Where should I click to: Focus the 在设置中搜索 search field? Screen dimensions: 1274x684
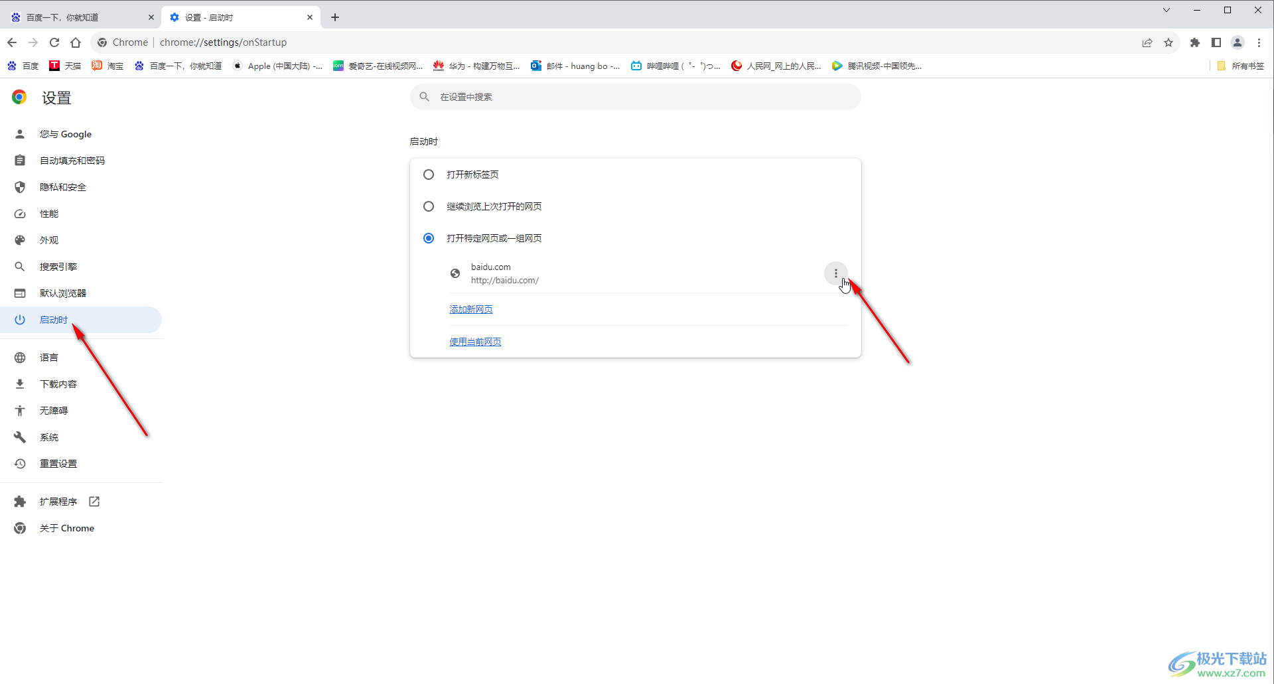(x=636, y=97)
